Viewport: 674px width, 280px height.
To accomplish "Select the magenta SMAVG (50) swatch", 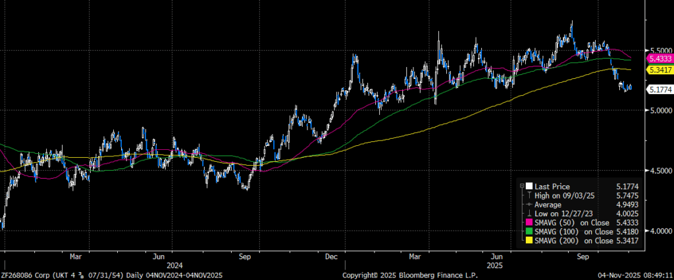I will point(531,222).
